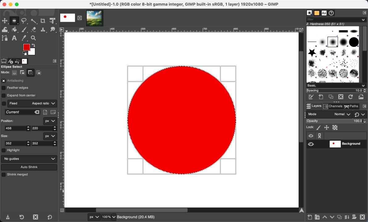Create a new brush in Brushes panel
Screen dimensions: 368x222
(321, 97)
